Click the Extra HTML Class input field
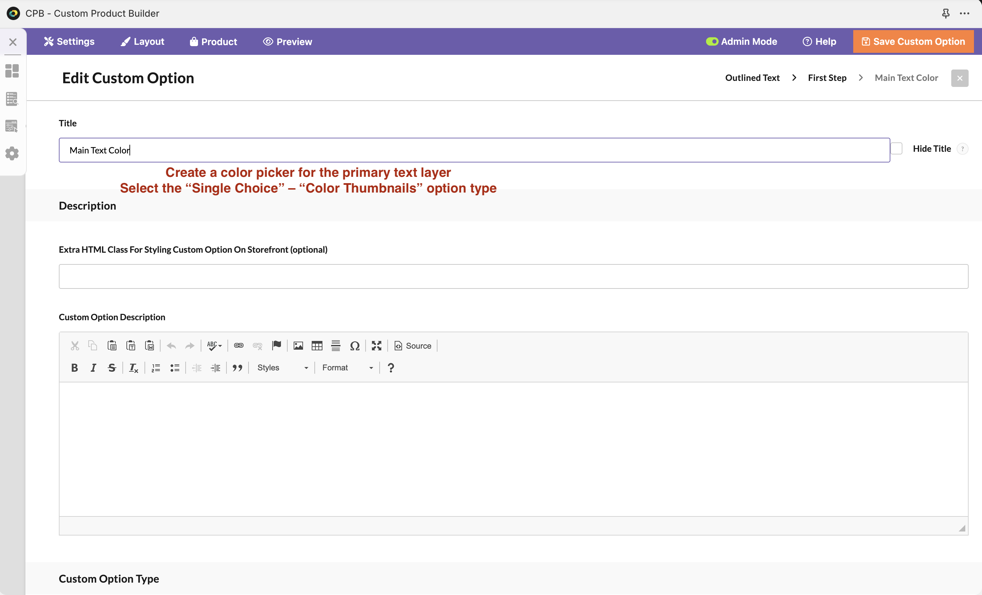Image resolution: width=982 pixels, height=595 pixels. click(x=513, y=276)
